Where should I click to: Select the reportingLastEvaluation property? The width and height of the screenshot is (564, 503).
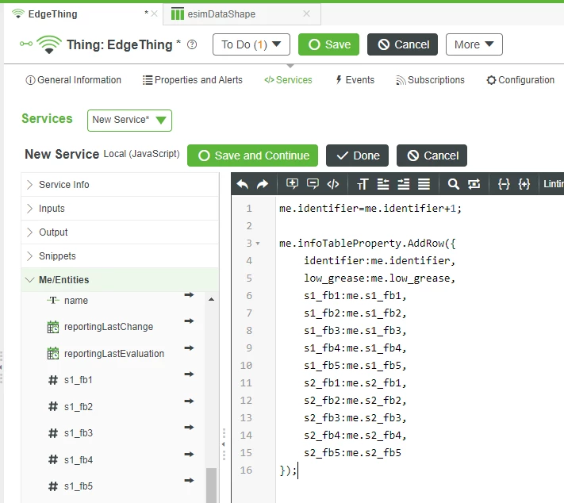(x=114, y=354)
